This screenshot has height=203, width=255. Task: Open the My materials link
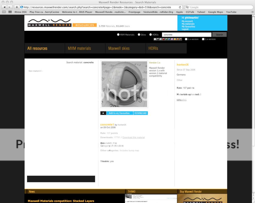(x=188, y=24)
